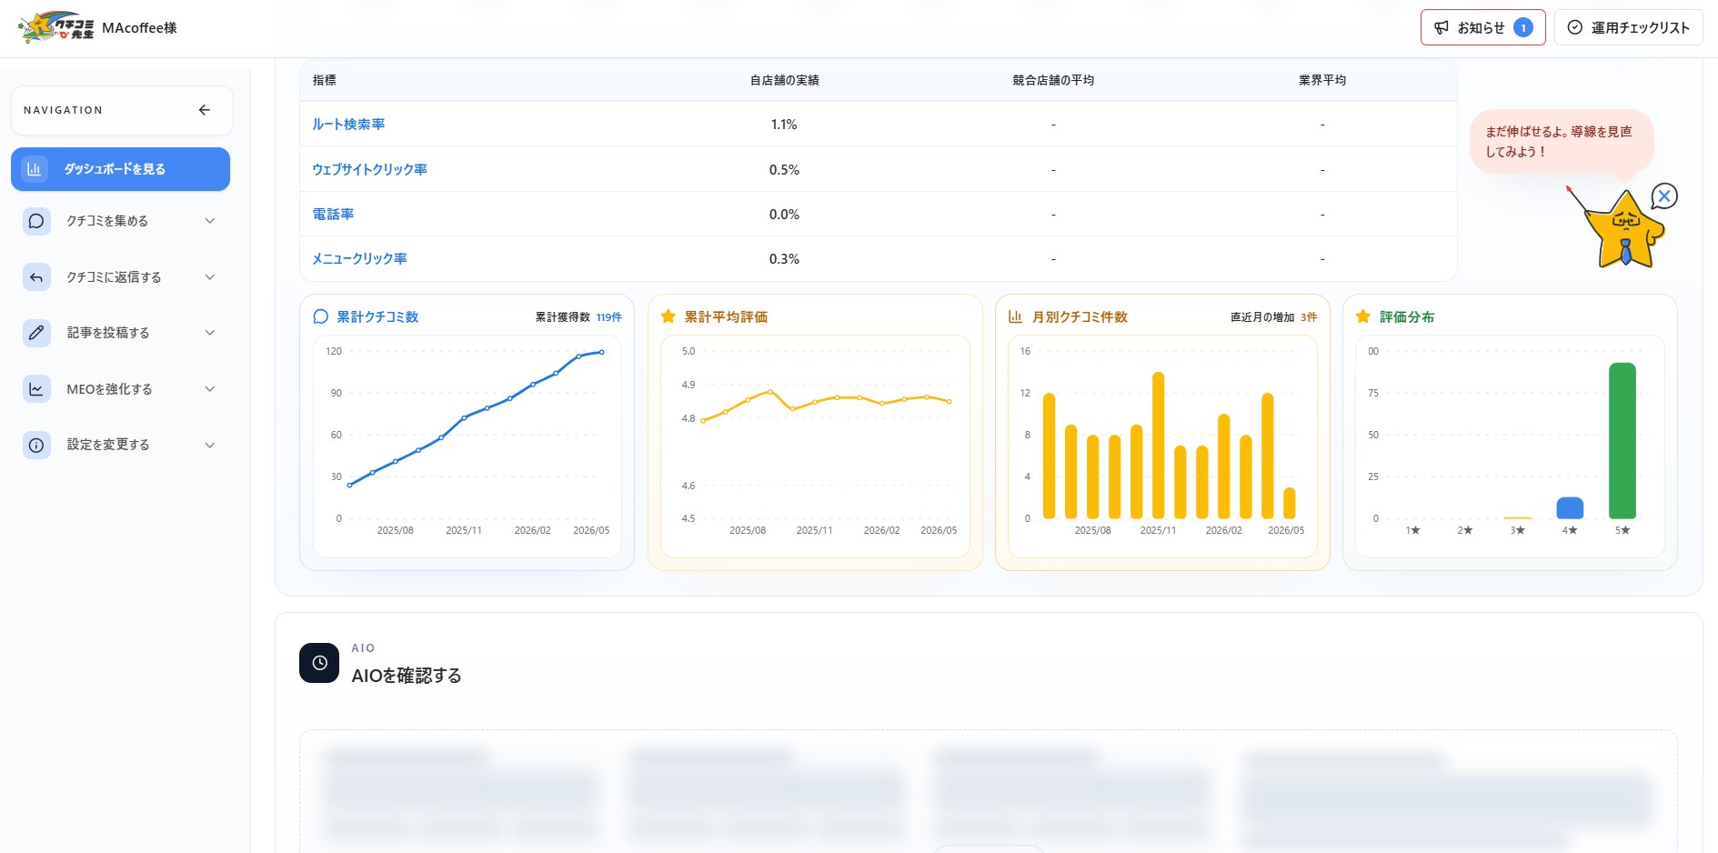Click the checkmark icon in 運用チェックリスト

(1574, 27)
